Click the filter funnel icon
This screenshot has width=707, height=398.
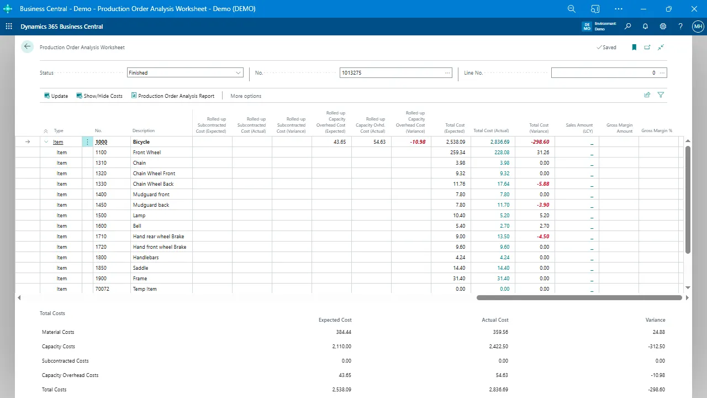[x=661, y=95]
